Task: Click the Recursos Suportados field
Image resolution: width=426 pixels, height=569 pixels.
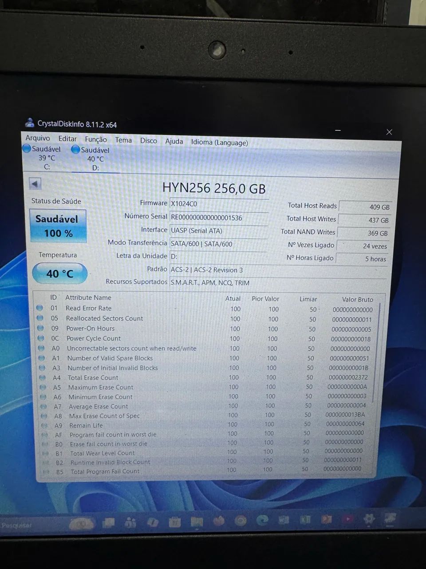Action: point(278,283)
